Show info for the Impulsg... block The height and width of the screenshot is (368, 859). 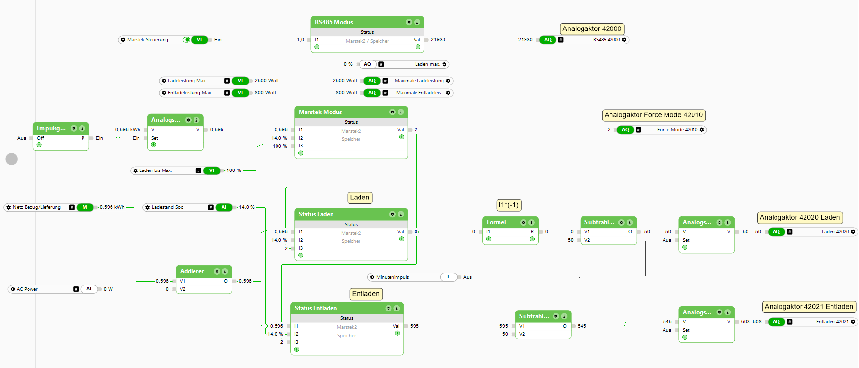(82, 128)
